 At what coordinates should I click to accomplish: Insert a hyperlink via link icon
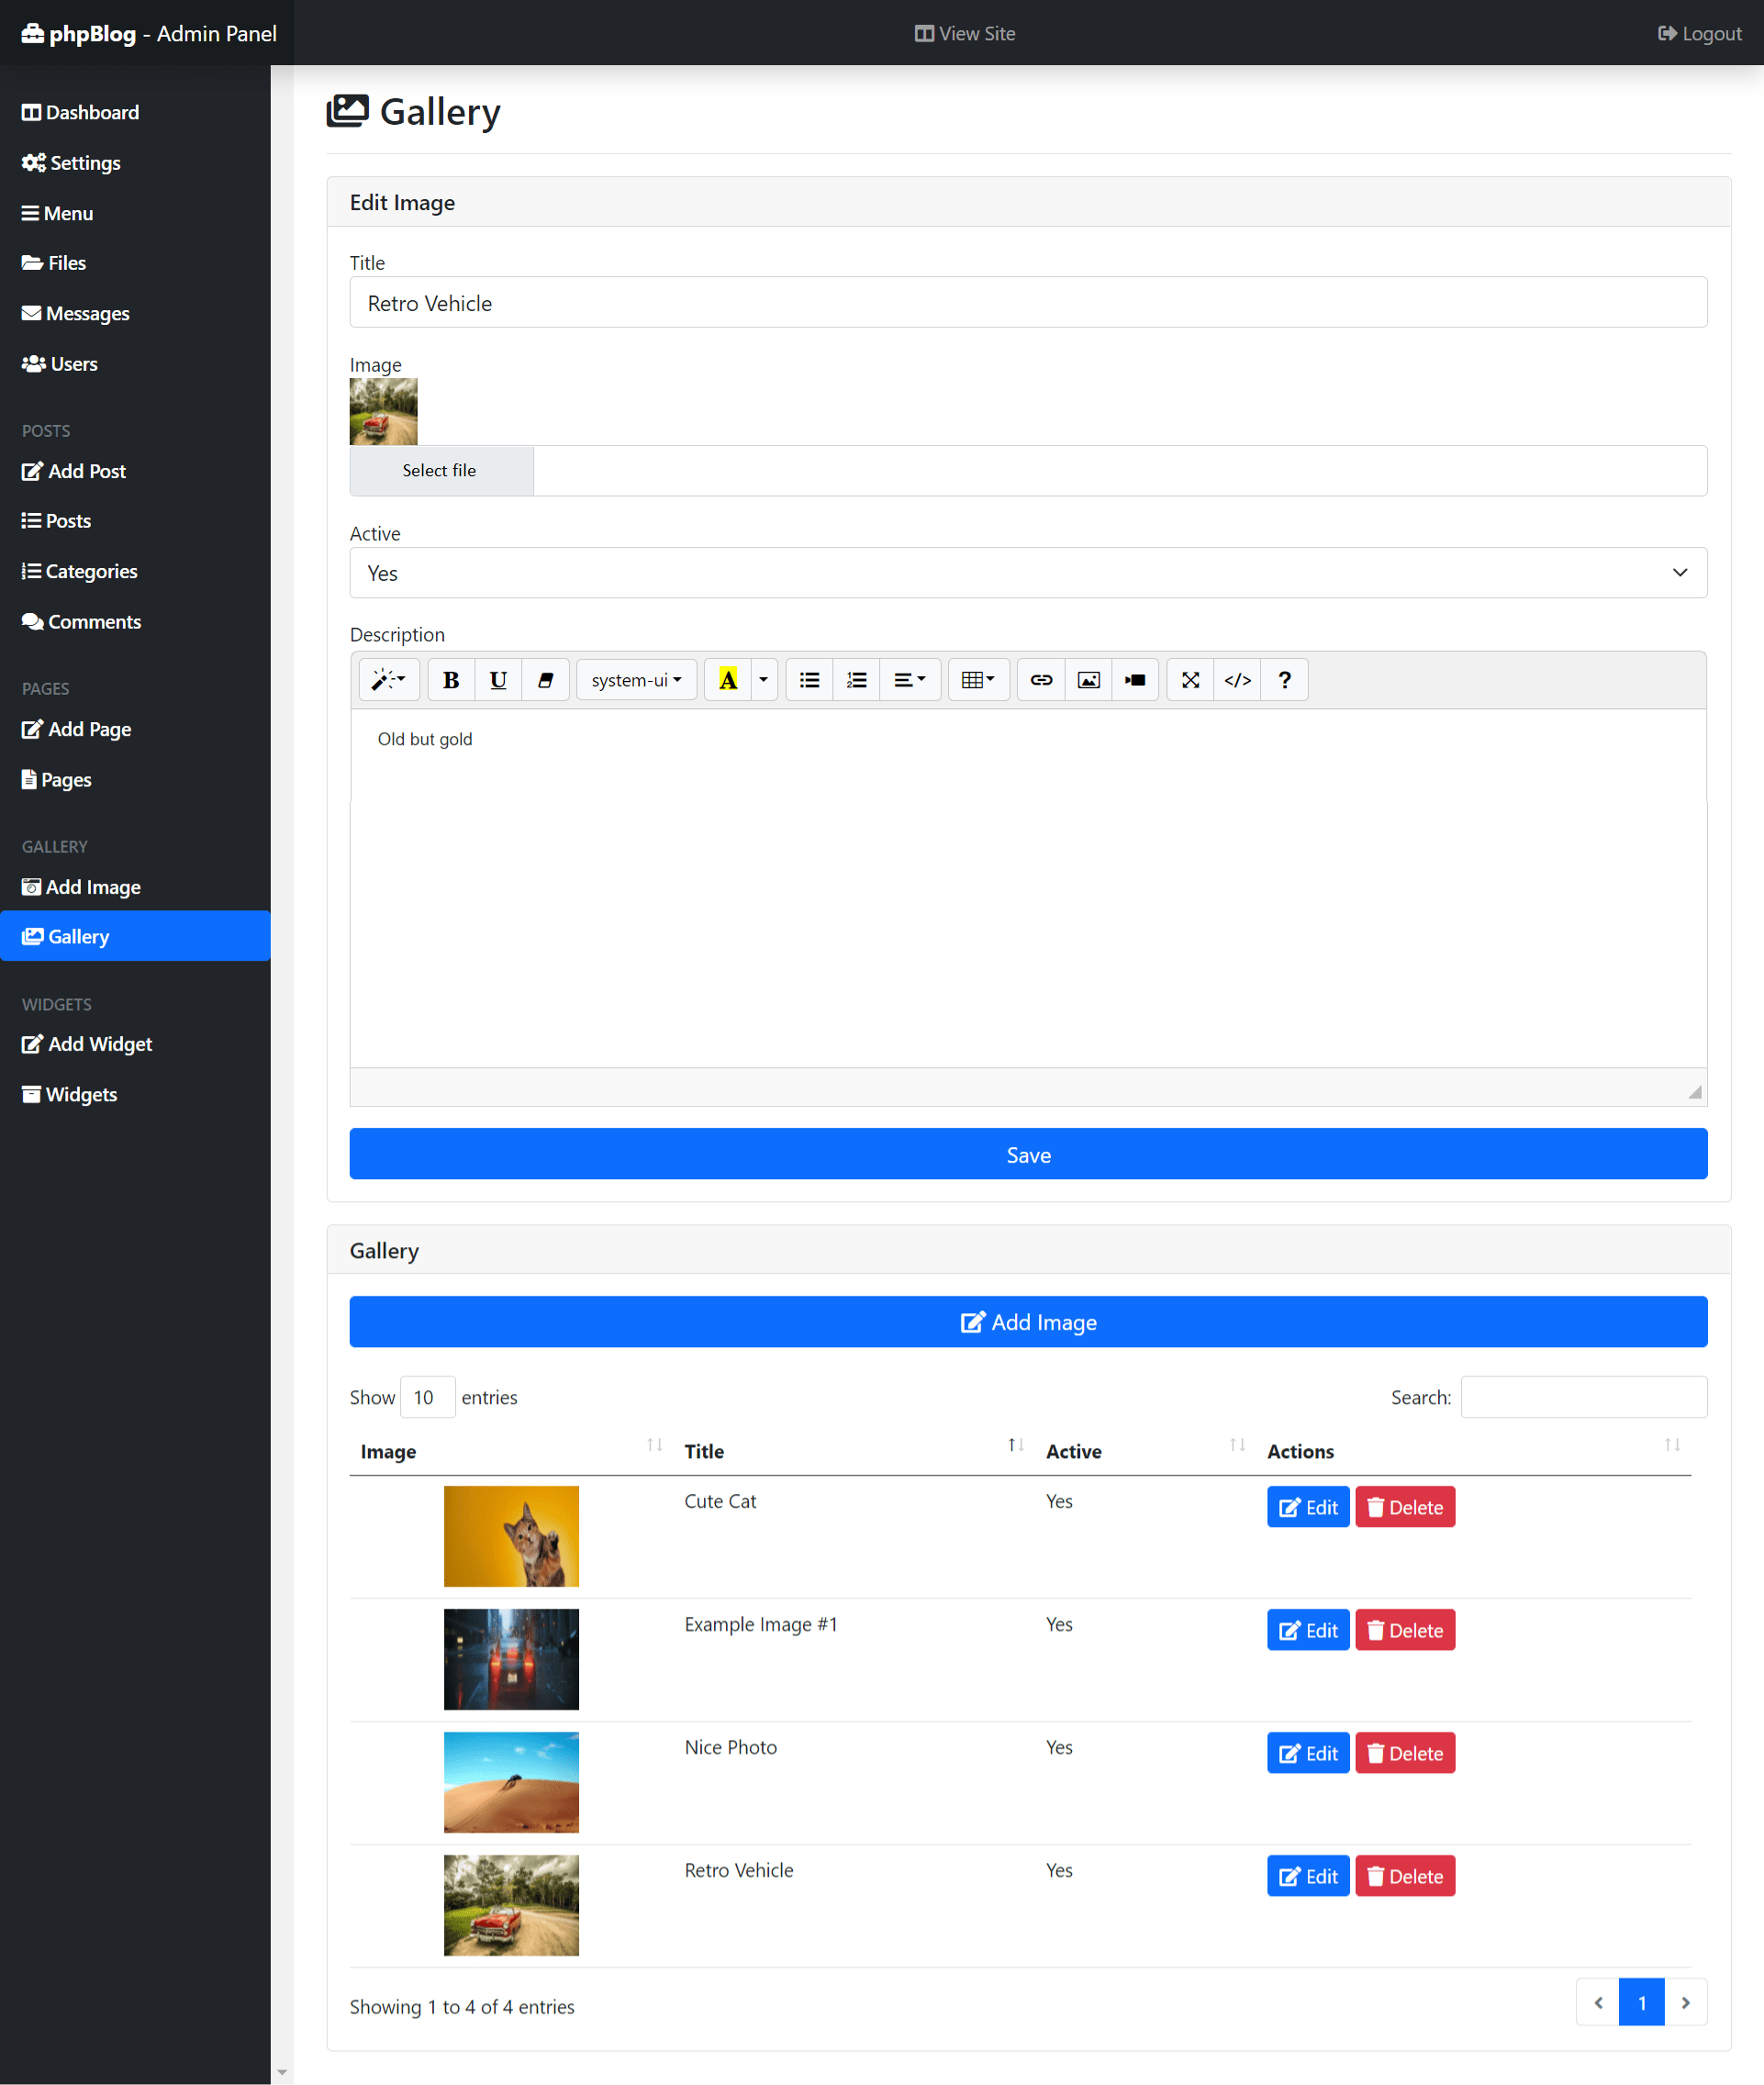(x=1041, y=680)
